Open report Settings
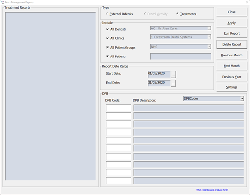Screen dimensions: 250x195 231,87
